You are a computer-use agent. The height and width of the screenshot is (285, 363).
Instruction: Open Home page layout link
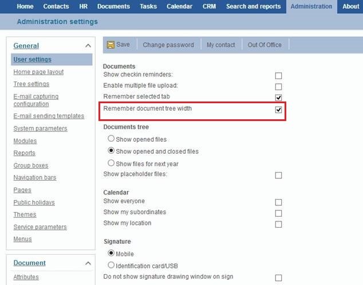point(38,72)
